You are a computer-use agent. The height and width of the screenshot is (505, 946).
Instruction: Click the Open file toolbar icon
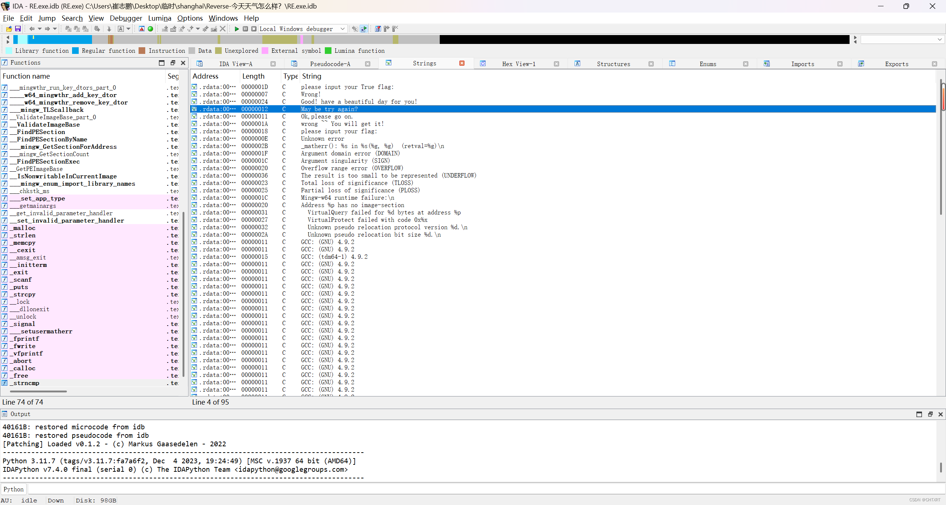[x=9, y=29]
